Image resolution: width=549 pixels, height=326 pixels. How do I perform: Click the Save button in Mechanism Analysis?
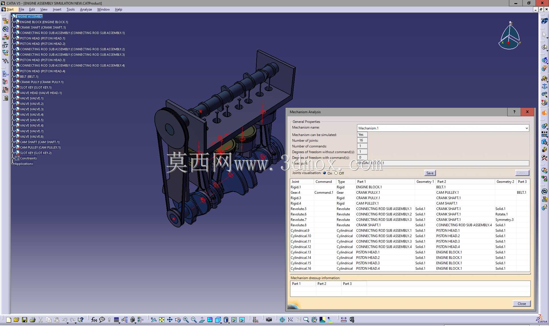430,173
